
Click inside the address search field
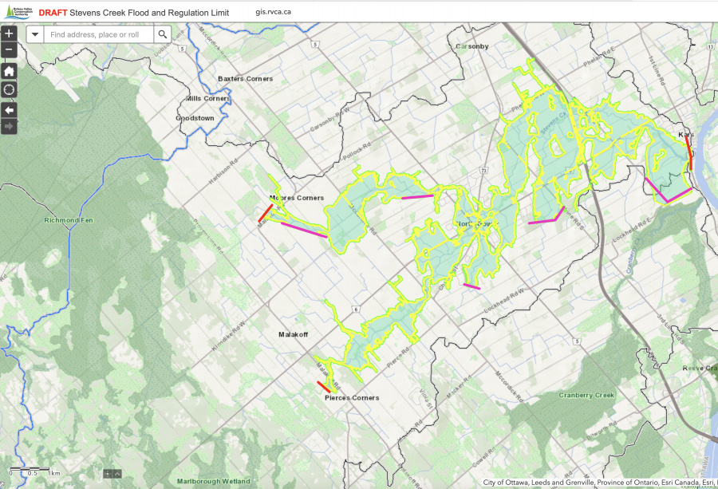[x=96, y=34]
